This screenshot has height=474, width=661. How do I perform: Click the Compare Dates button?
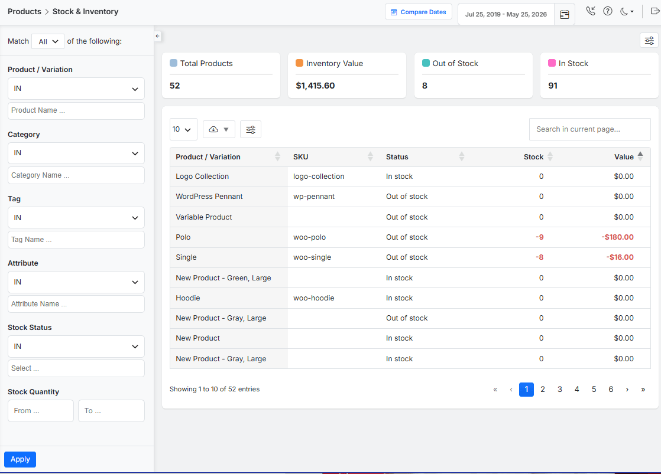[419, 12]
